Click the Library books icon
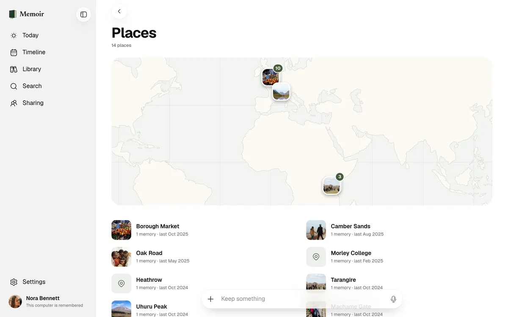508x317 pixels. 14,69
